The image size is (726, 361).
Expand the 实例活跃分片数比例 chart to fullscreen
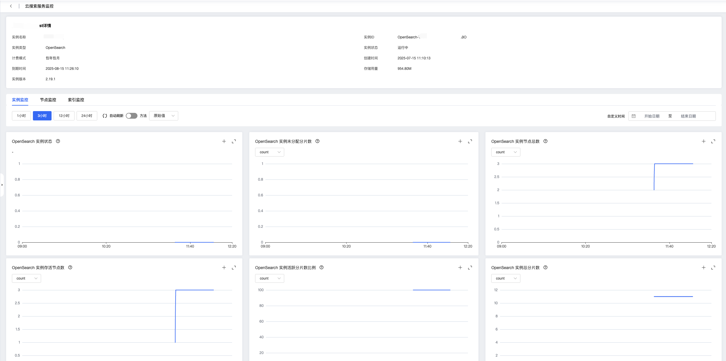click(470, 268)
